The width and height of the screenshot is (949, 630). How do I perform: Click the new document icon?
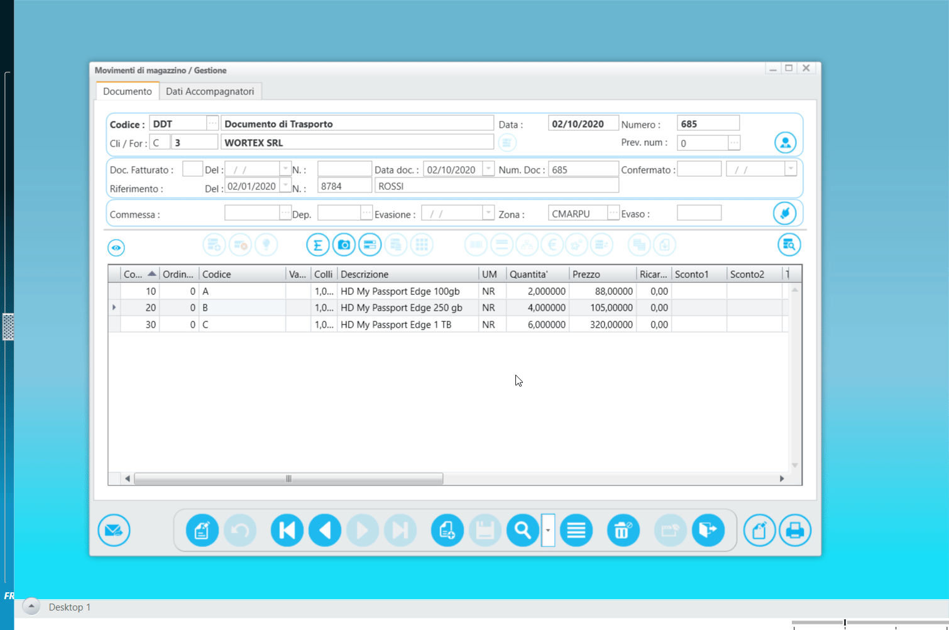[447, 530]
